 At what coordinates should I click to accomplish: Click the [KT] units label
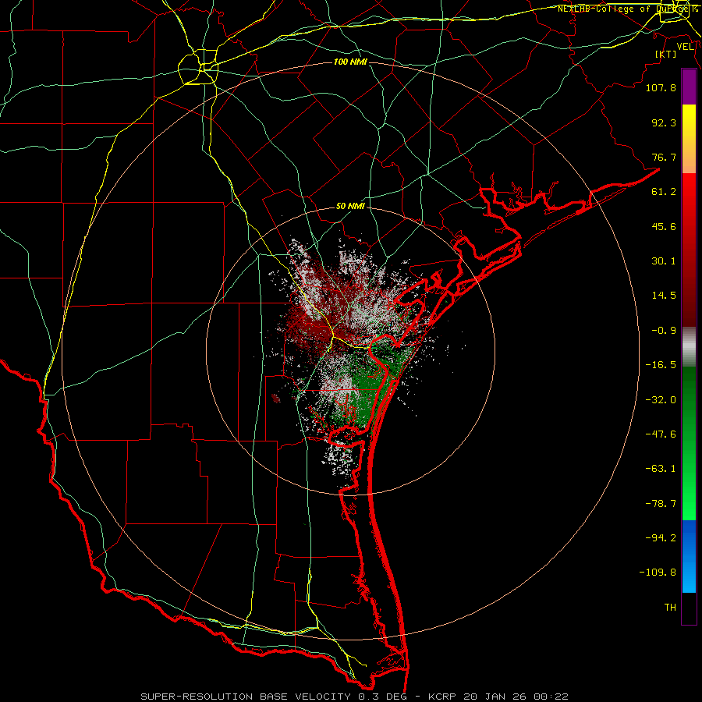666,54
